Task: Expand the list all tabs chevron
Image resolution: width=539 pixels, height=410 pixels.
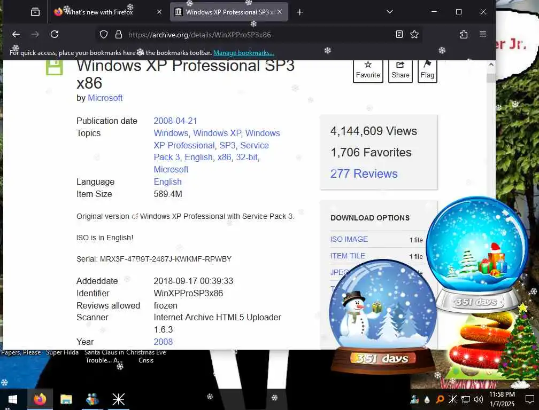Action: point(389,12)
